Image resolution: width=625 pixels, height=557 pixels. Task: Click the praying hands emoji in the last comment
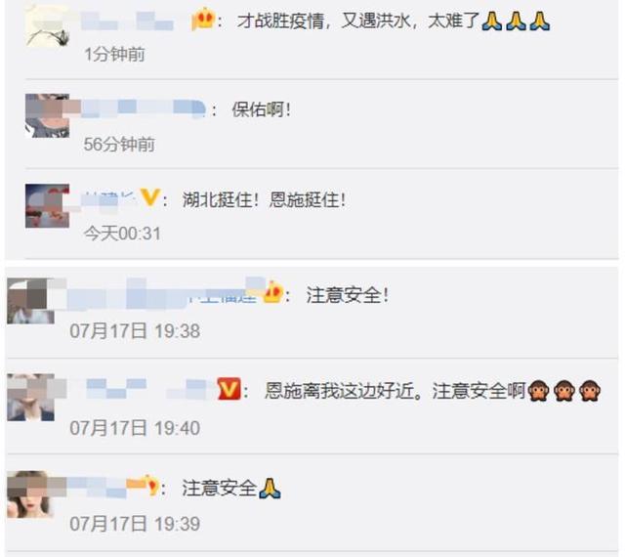click(x=270, y=488)
